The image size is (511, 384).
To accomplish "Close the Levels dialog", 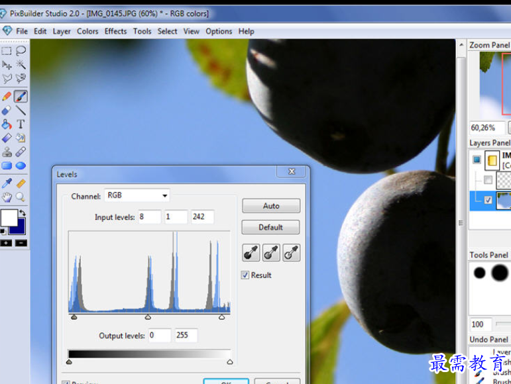I will (x=292, y=171).
